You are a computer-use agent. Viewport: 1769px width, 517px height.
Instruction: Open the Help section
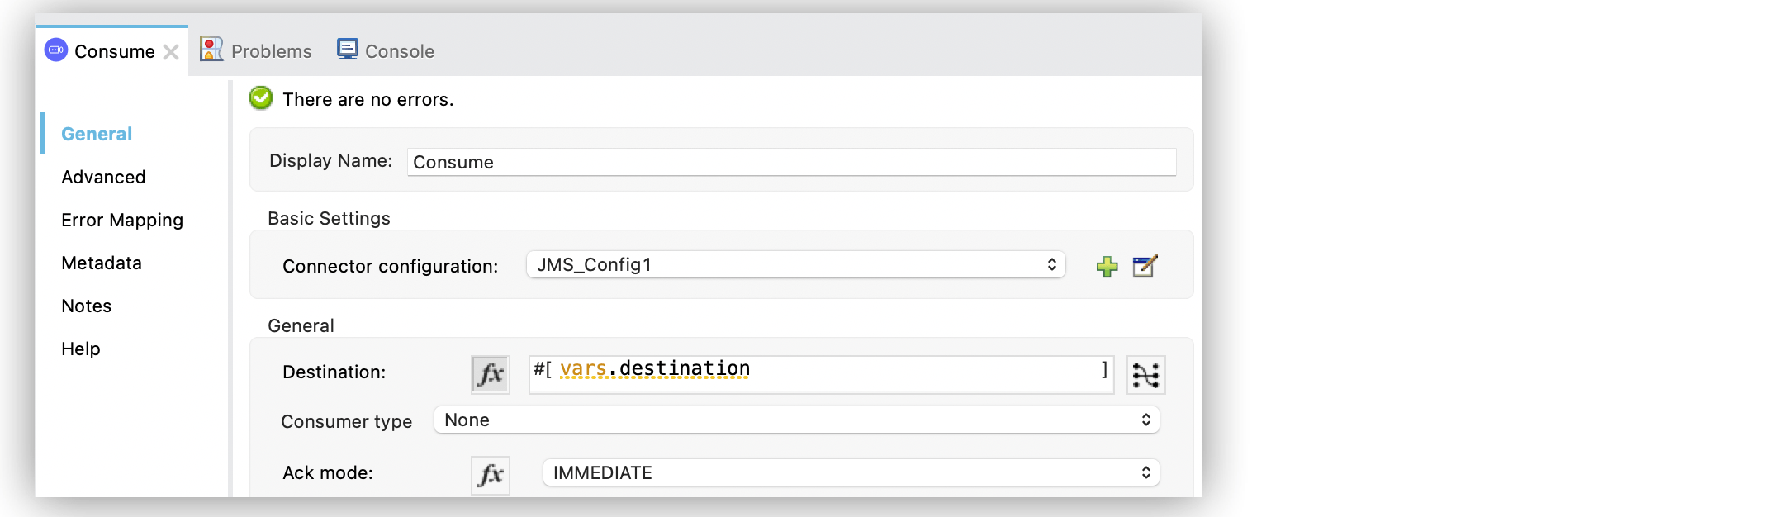click(x=80, y=349)
